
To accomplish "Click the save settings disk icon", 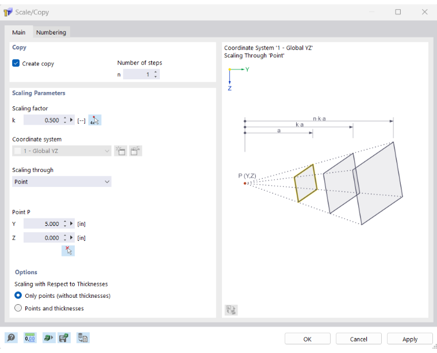I will click(x=64, y=338).
